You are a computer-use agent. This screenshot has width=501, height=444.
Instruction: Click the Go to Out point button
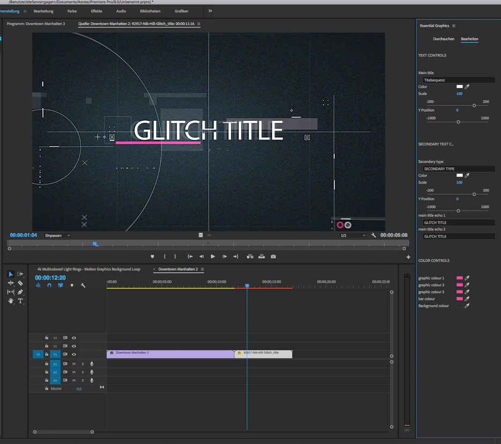pos(236,257)
